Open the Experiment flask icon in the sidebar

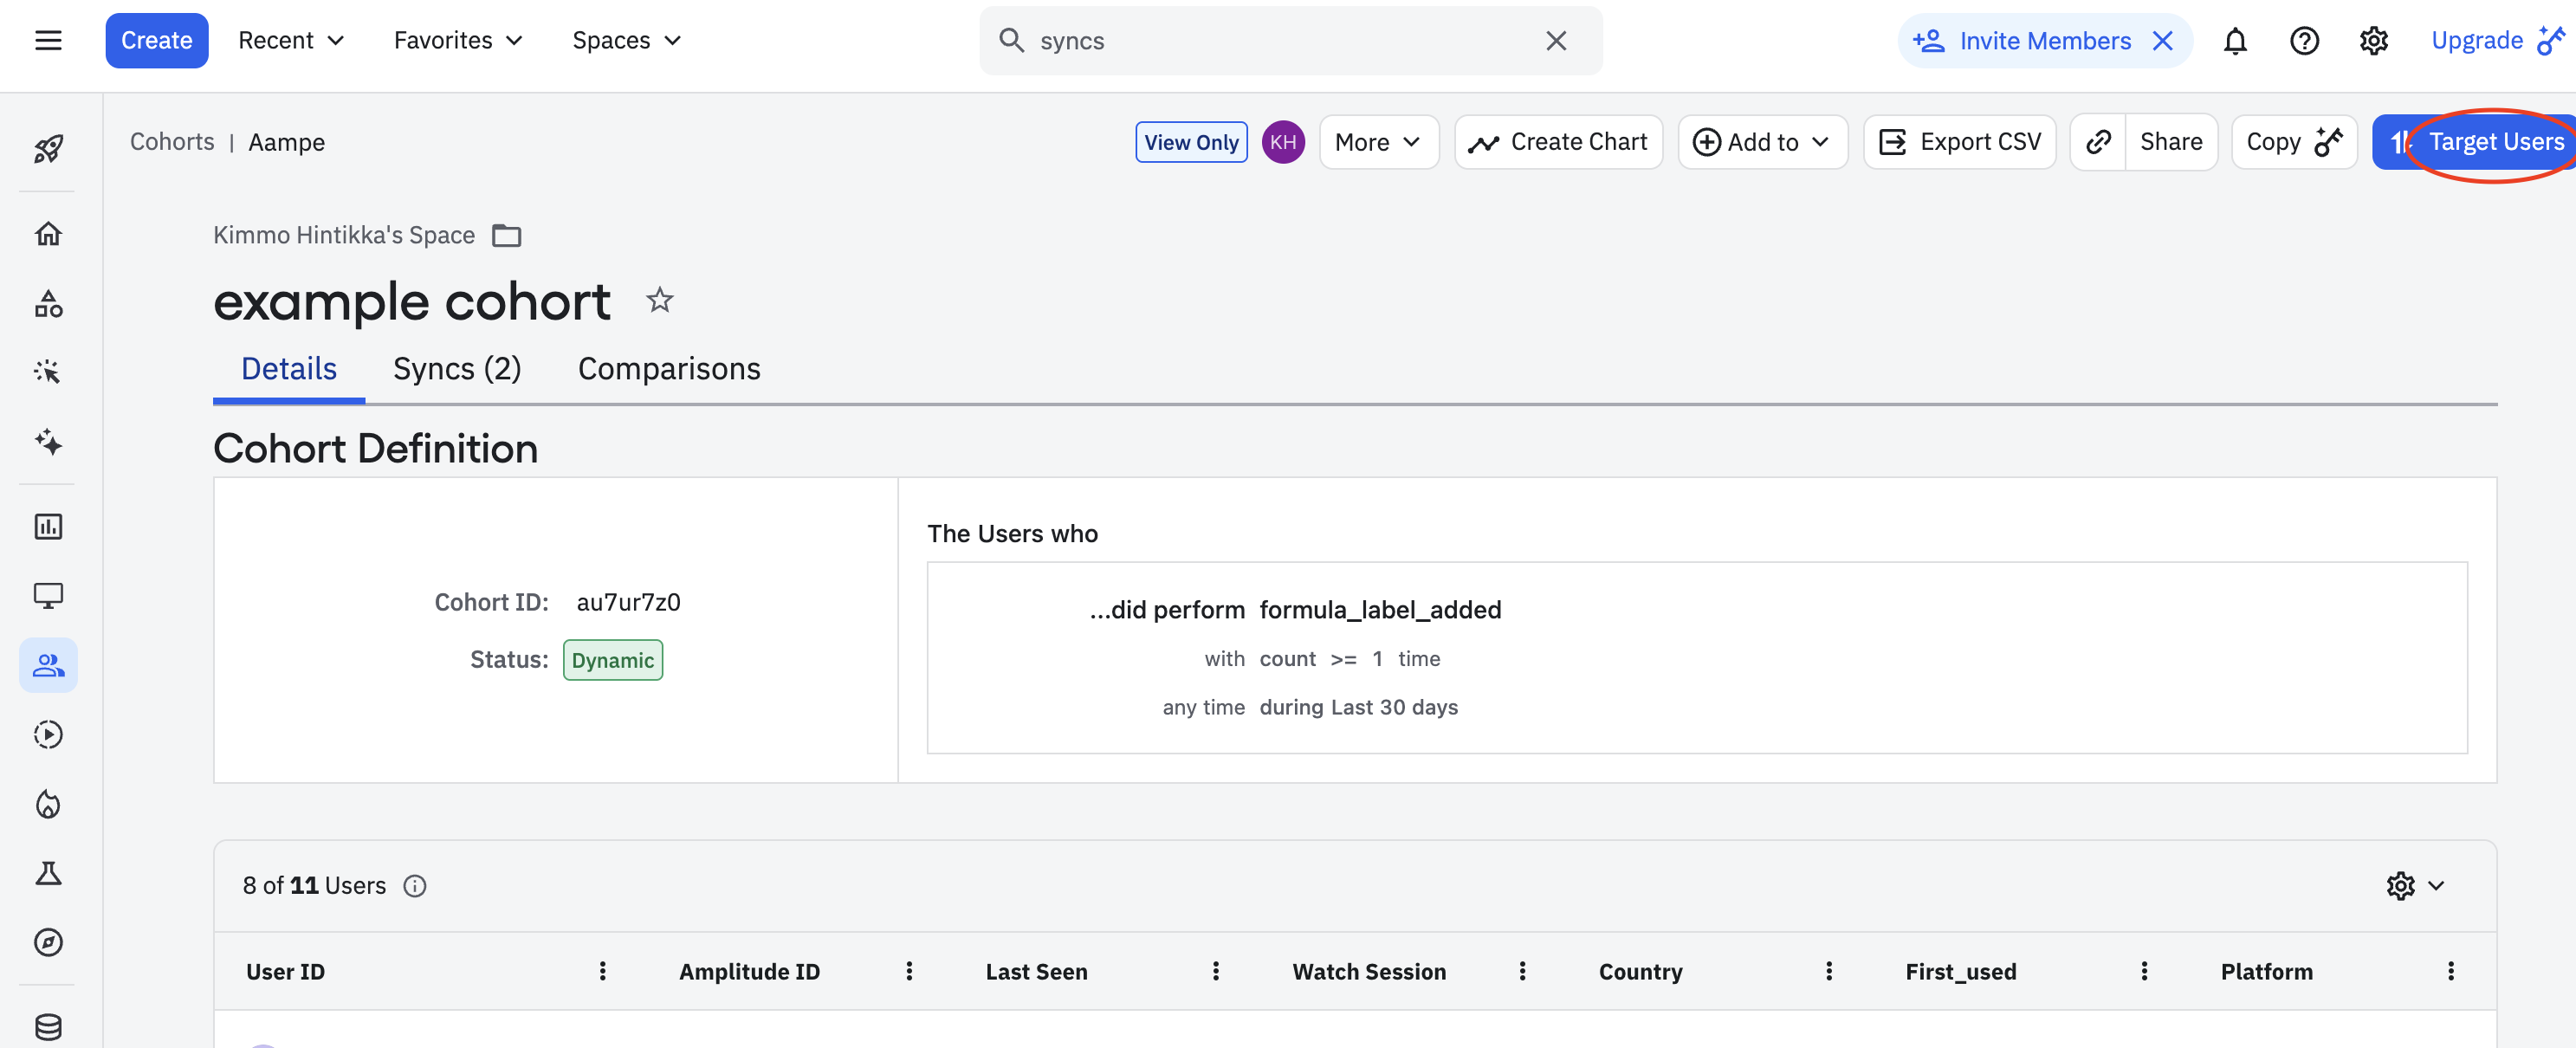pos(48,873)
